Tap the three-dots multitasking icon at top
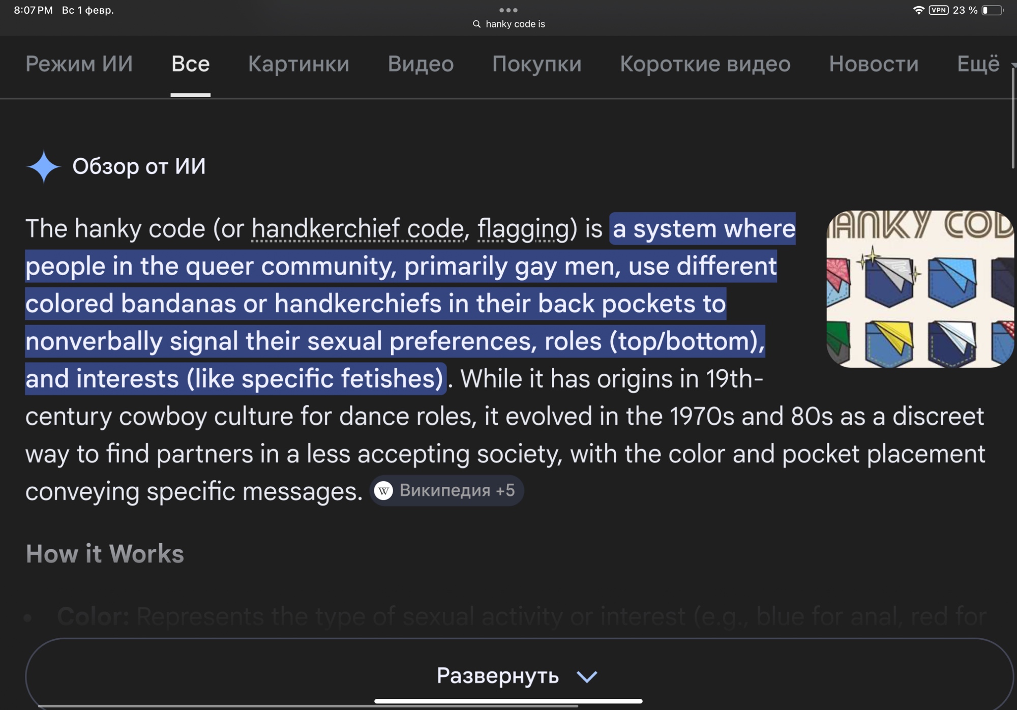This screenshot has height=710, width=1017. [x=508, y=10]
